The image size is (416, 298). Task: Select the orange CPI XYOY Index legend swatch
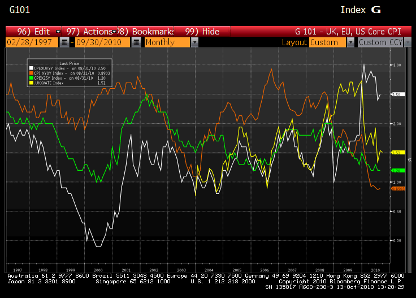(31, 73)
